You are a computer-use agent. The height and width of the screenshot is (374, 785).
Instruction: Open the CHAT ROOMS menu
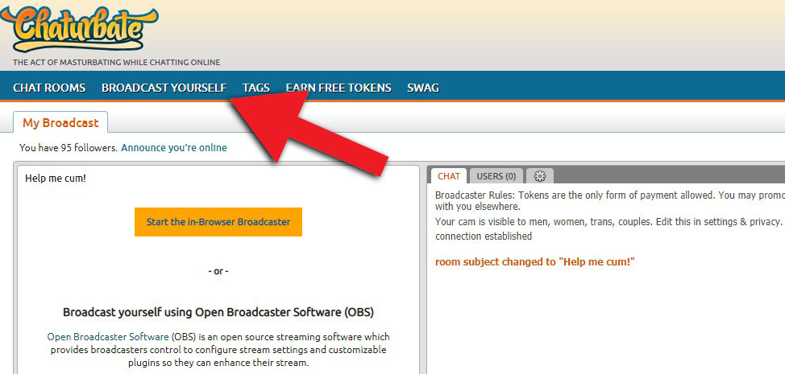(x=49, y=88)
